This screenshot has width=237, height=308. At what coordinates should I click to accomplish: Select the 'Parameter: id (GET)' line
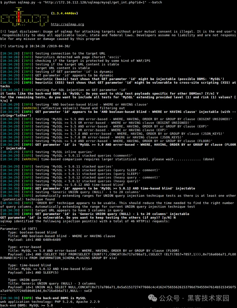point(19,229)
